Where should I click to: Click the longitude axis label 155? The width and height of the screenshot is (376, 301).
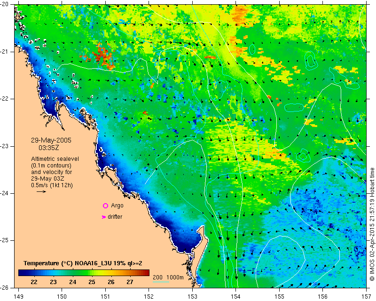(279, 297)
